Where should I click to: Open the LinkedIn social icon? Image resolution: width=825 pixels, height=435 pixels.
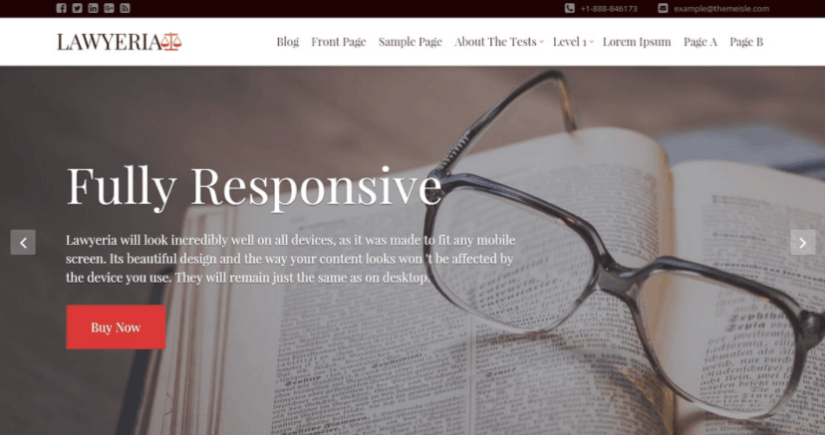[x=93, y=8]
